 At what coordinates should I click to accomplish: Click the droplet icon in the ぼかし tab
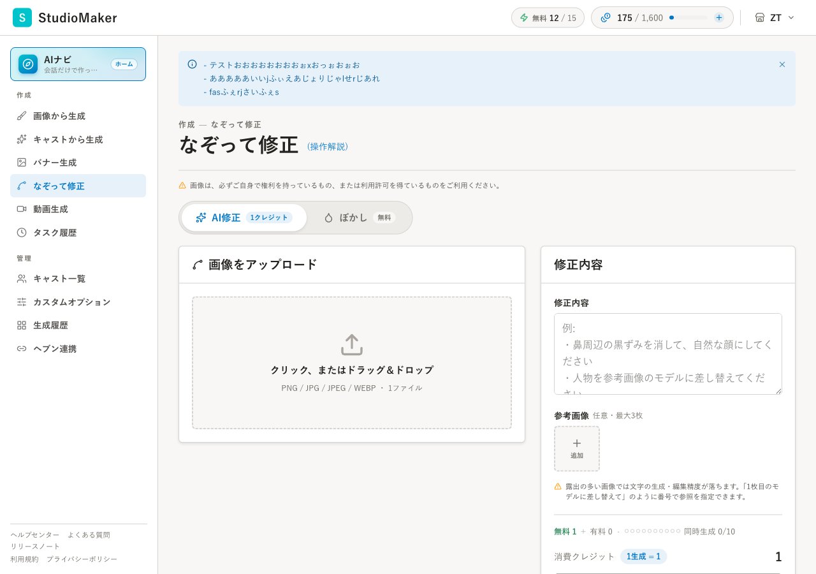click(x=328, y=217)
